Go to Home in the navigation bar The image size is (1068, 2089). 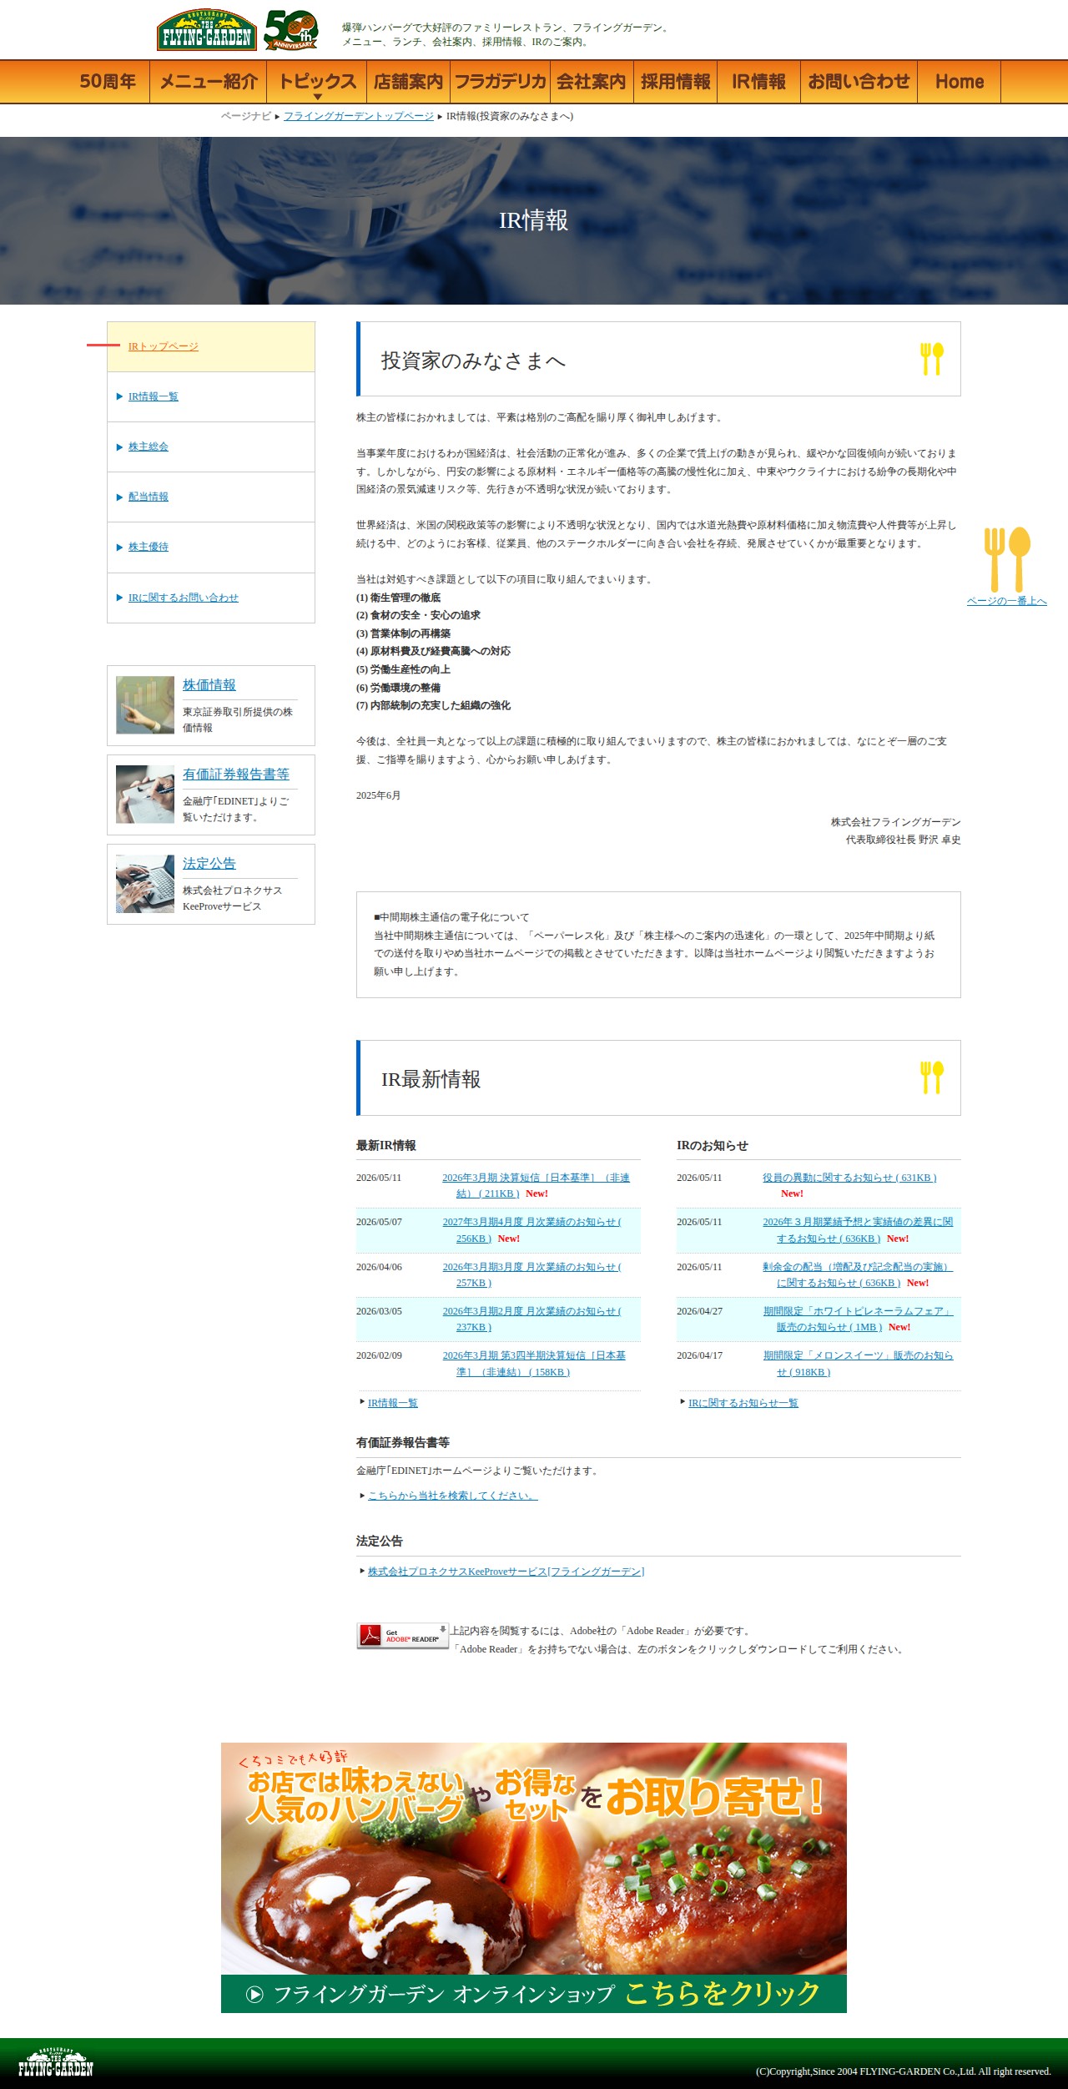tap(960, 82)
